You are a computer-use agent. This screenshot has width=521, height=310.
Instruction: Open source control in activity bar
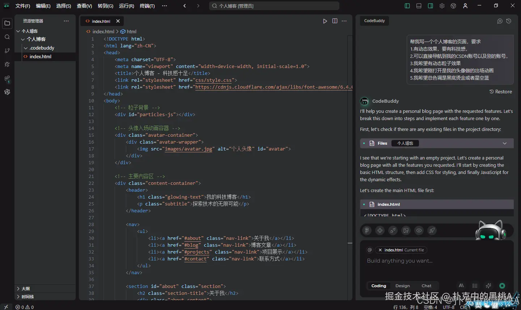tap(7, 51)
